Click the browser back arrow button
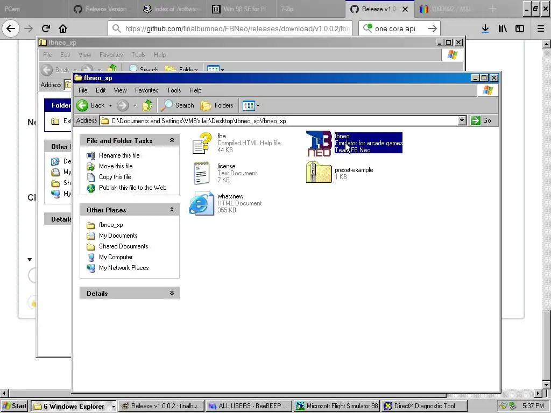The width and height of the screenshot is (551, 413). point(11,29)
